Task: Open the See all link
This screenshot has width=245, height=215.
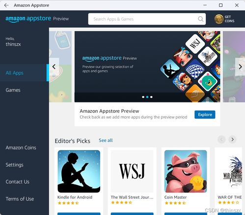Action: [x=106, y=140]
